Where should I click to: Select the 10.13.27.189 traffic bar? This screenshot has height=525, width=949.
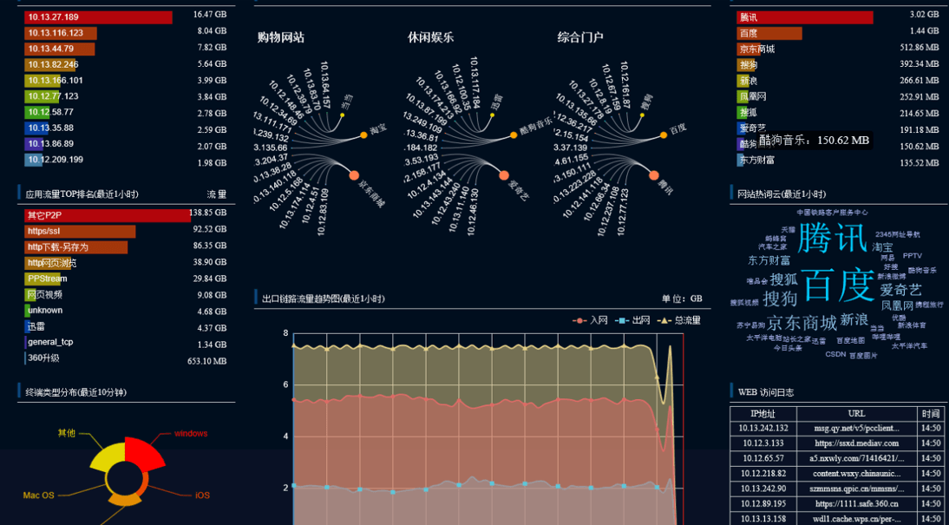pyautogui.click(x=99, y=17)
